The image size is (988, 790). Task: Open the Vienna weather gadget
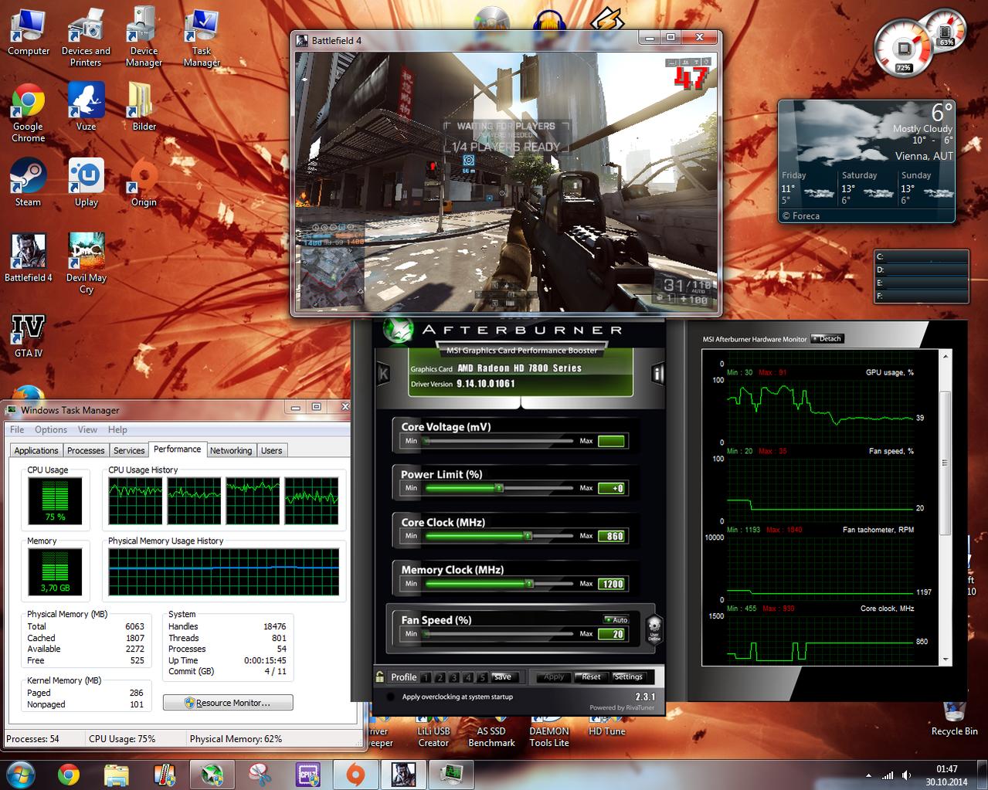[x=867, y=161]
